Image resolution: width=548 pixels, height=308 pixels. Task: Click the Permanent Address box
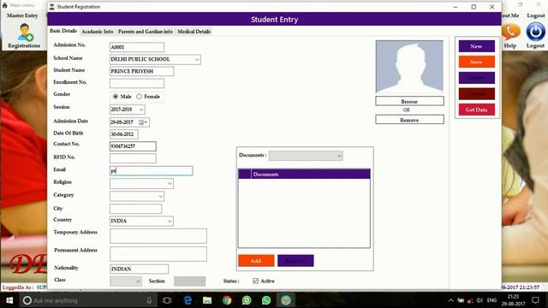[x=158, y=254]
